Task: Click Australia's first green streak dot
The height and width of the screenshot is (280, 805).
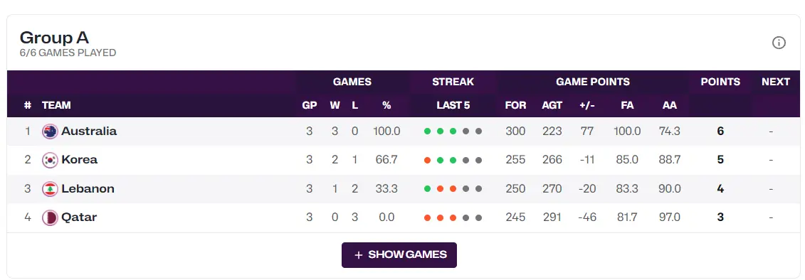Action: tap(427, 131)
